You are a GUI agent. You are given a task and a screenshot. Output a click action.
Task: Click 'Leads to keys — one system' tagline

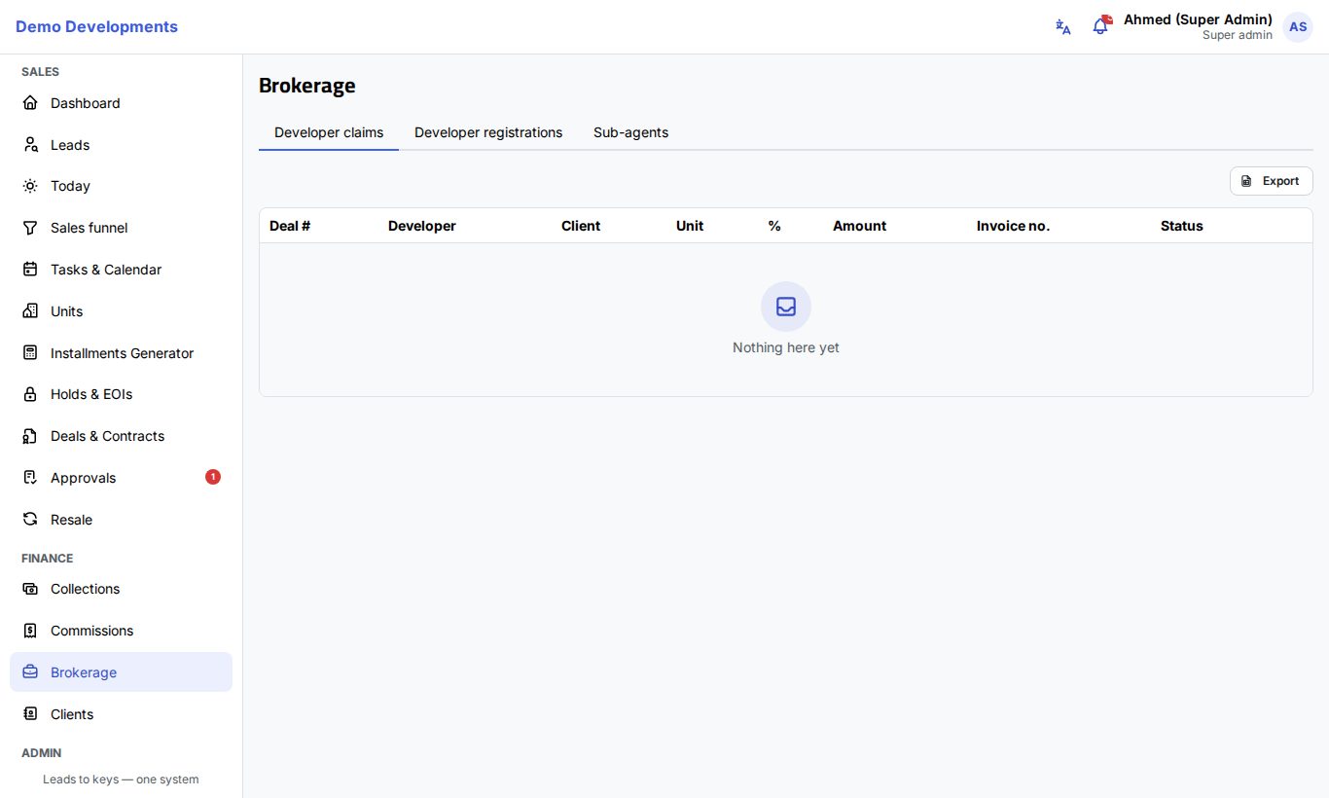[121, 780]
